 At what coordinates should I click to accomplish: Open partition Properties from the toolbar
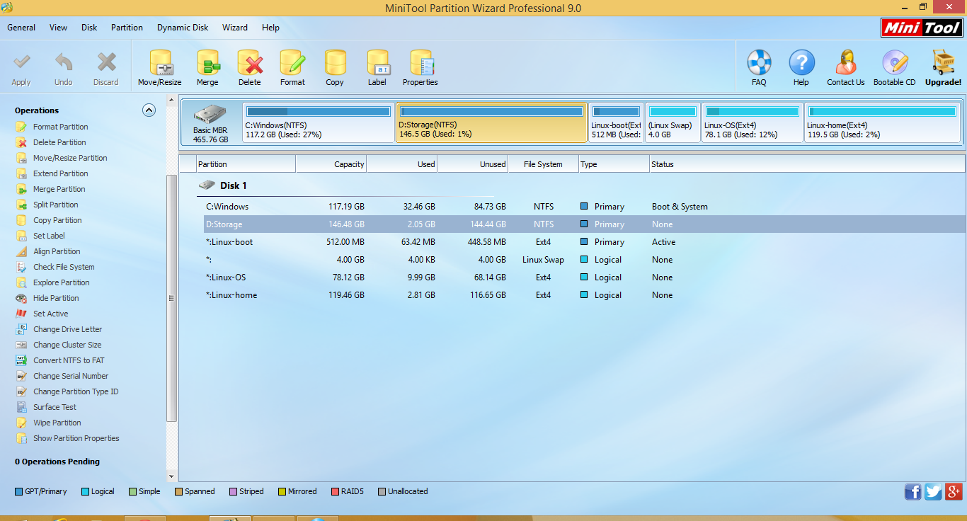pyautogui.click(x=420, y=64)
